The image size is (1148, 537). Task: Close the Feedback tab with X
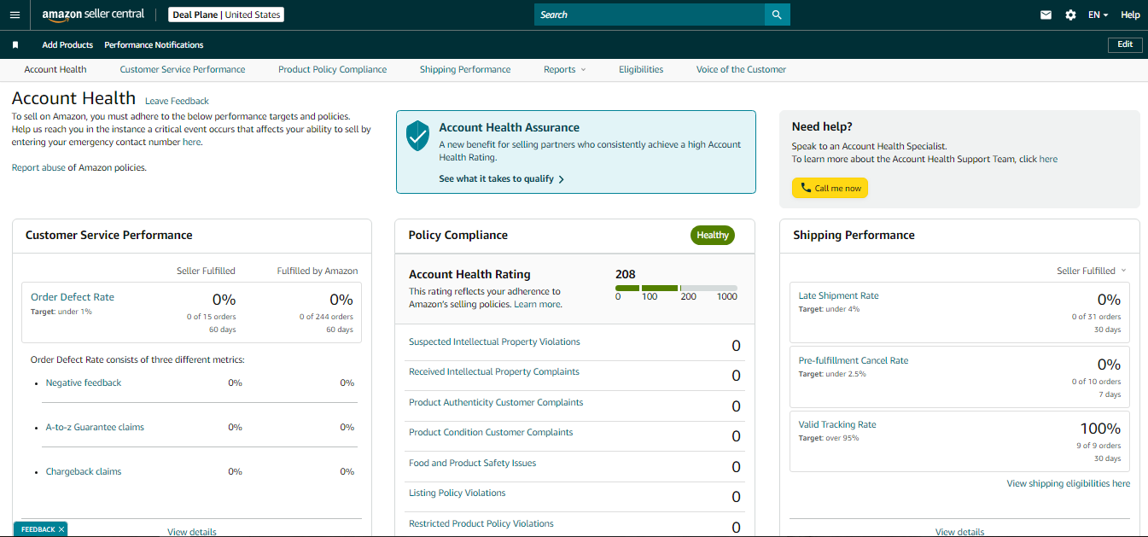pyautogui.click(x=61, y=529)
